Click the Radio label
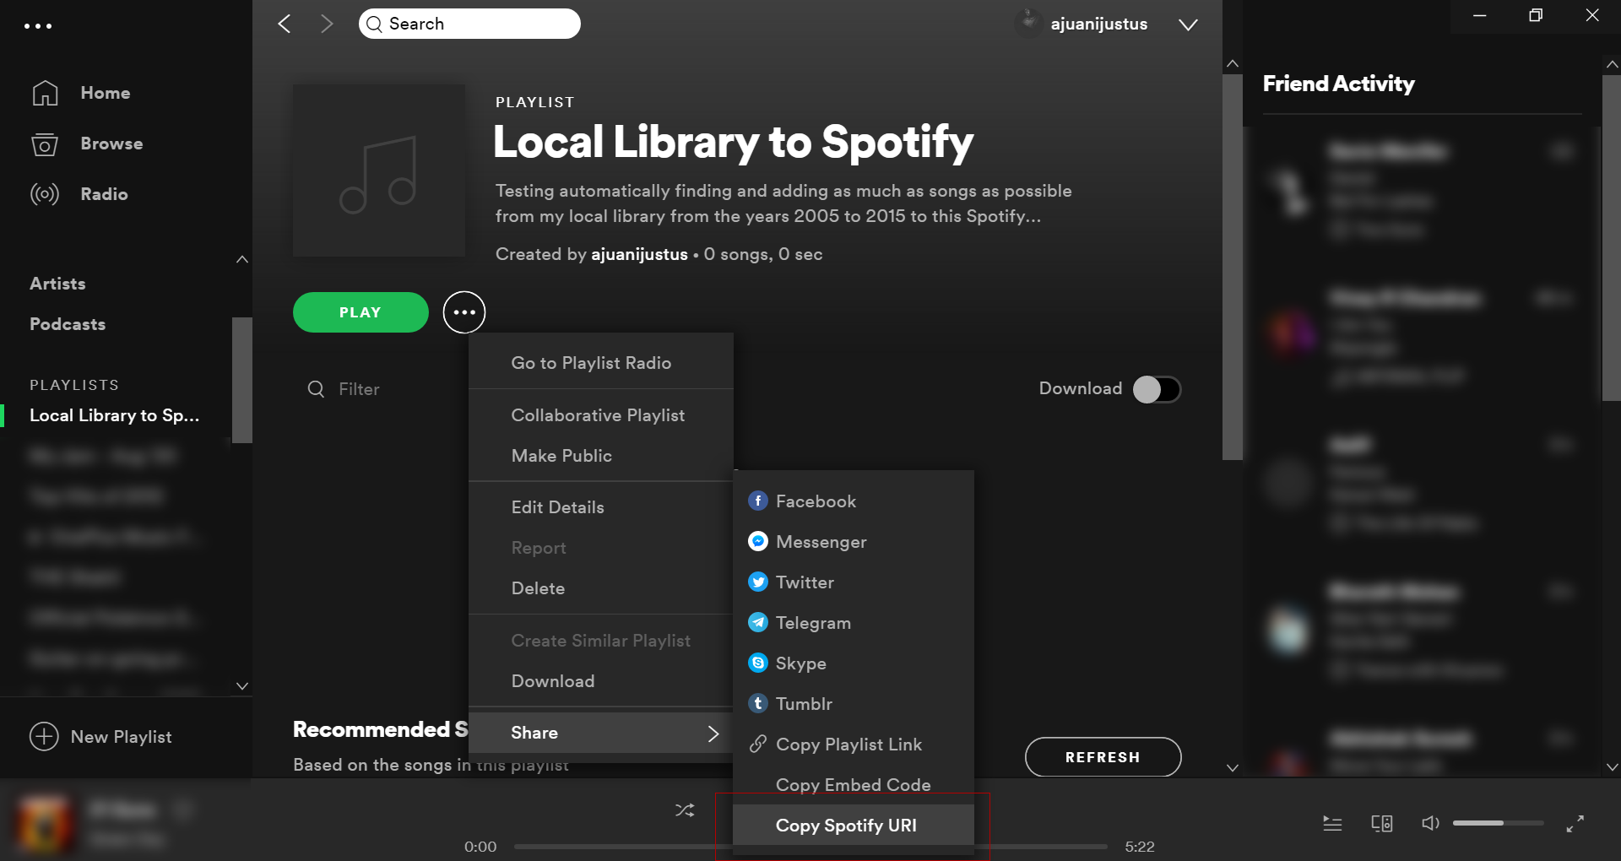The height and width of the screenshot is (861, 1621). 104,194
